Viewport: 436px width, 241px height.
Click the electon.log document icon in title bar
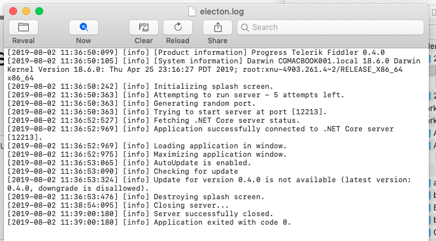[192, 11]
